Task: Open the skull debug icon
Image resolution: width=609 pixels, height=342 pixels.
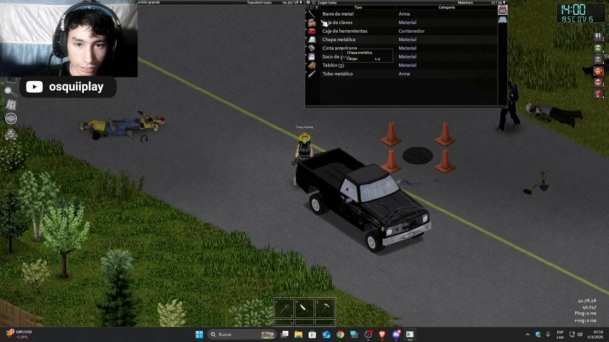Action: pyautogui.click(x=11, y=135)
